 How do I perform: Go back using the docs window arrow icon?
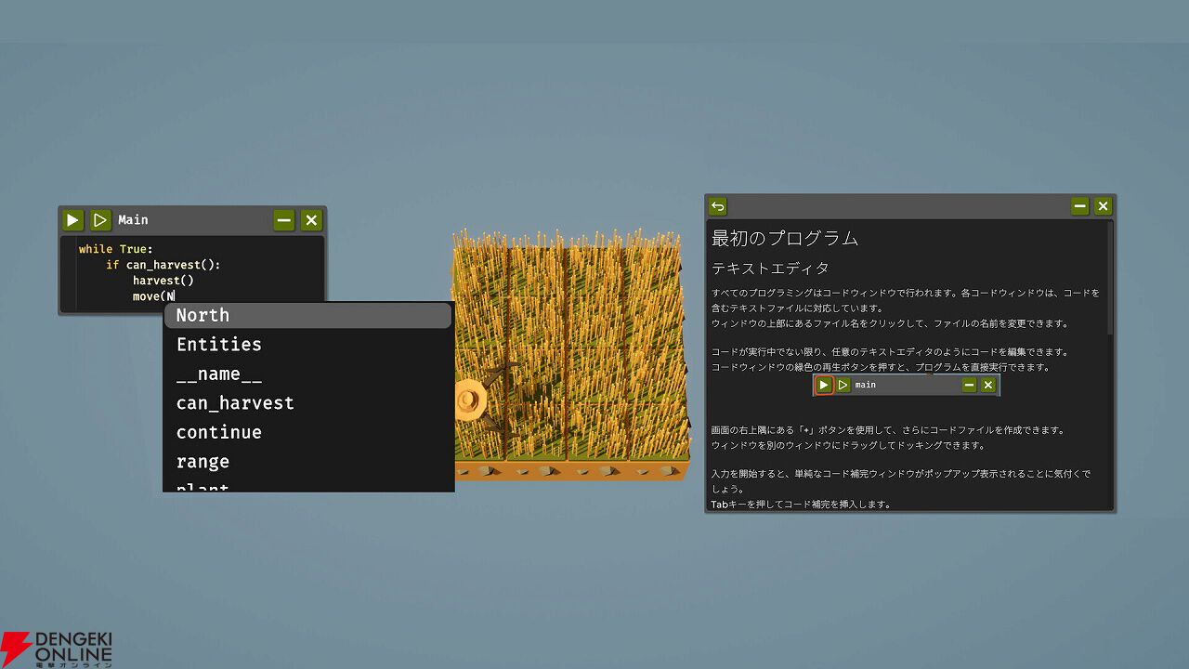[717, 206]
